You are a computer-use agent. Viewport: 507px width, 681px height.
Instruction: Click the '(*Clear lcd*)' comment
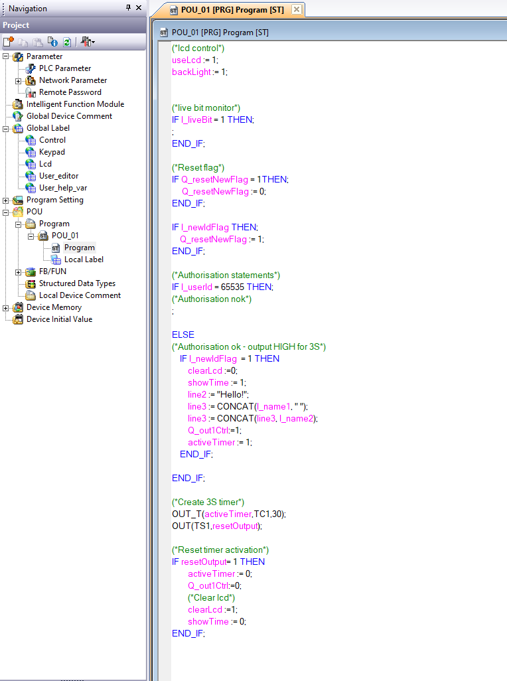pos(212,597)
